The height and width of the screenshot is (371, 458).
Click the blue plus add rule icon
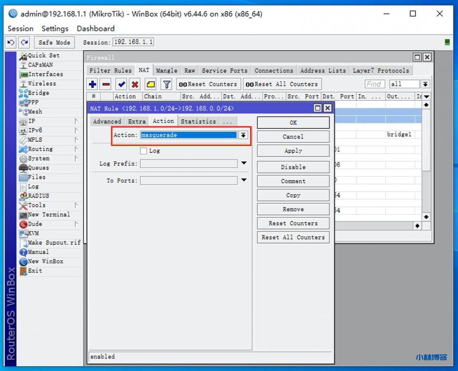[x=93, y=84]
